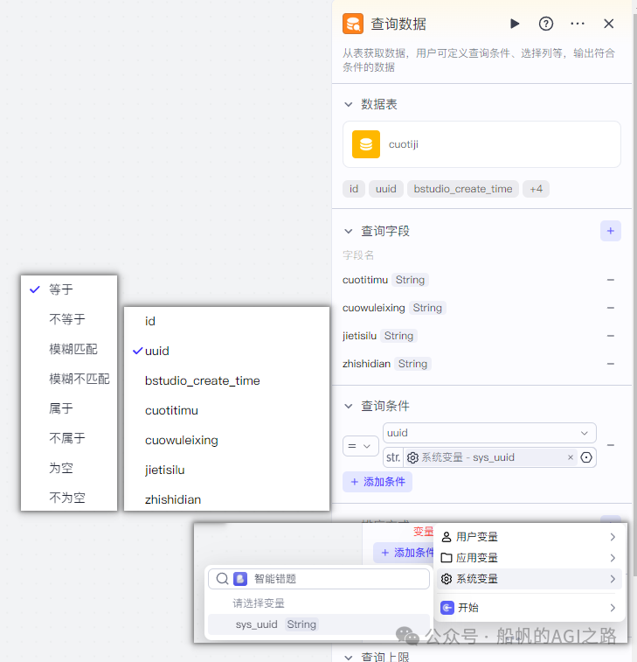Open the uuid field dropdown in conditions

pyautogui.click(x=489, y=433)
